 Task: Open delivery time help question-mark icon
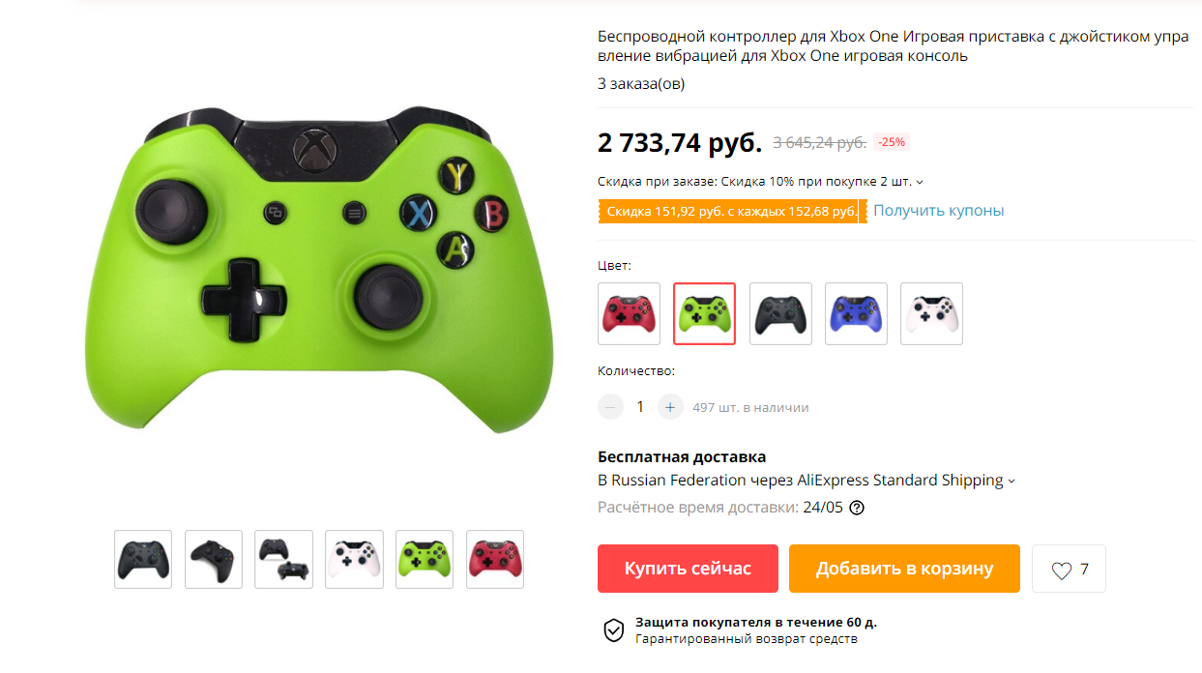coord(856,508)
